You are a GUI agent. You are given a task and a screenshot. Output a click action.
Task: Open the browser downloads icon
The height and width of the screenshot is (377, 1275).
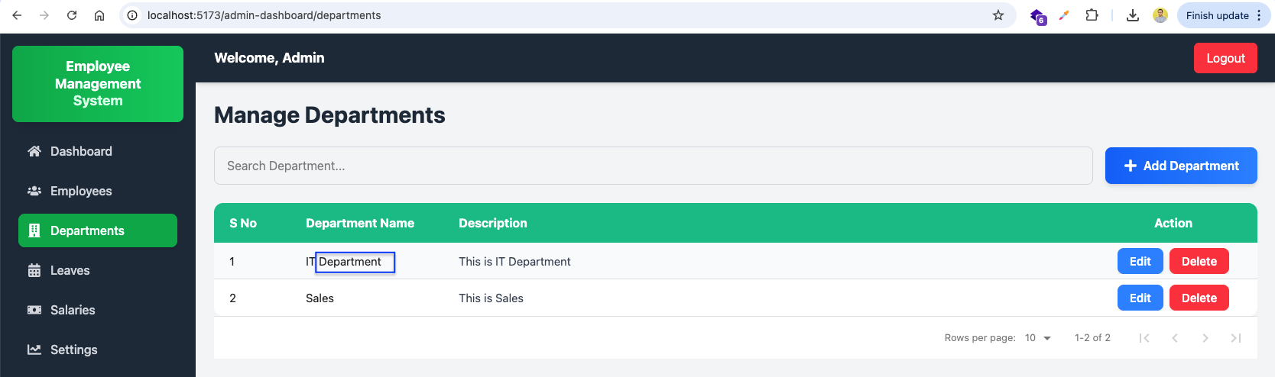pyautogui.click(x=1133, y=15)
